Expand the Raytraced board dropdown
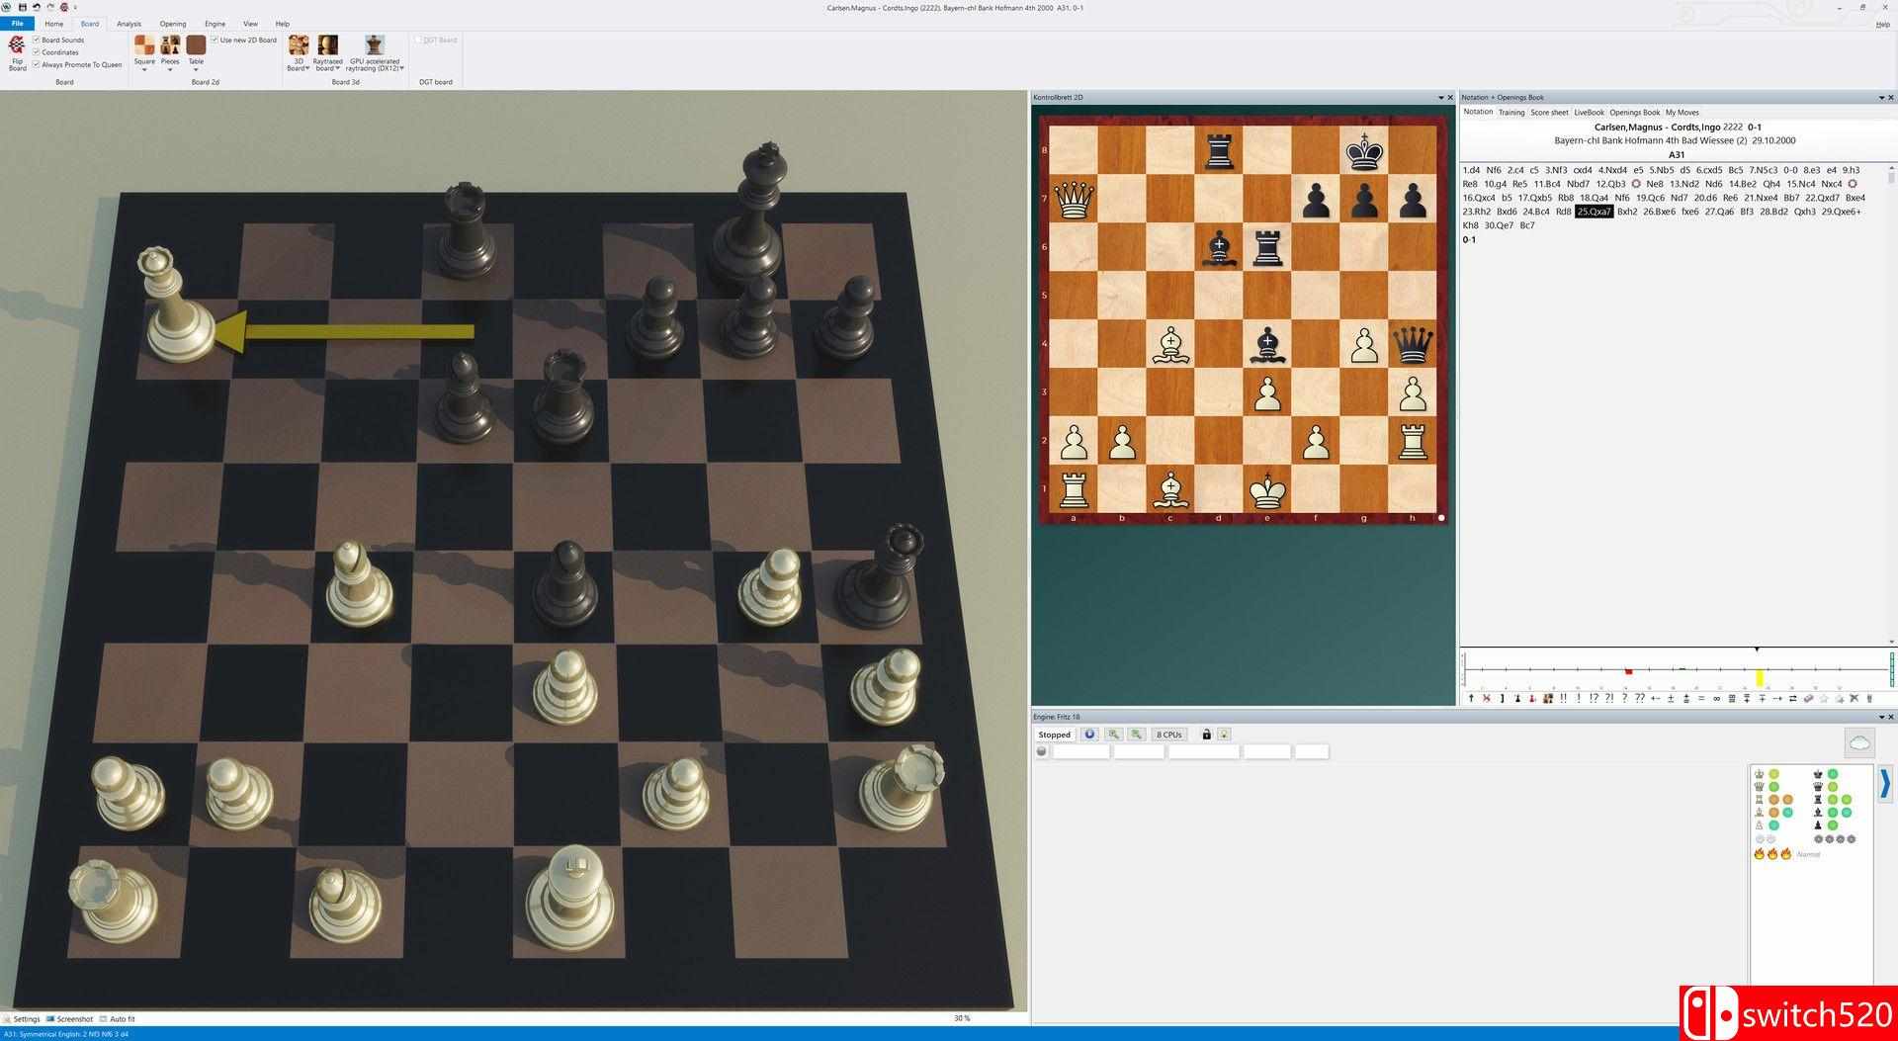 pos(327,51)
